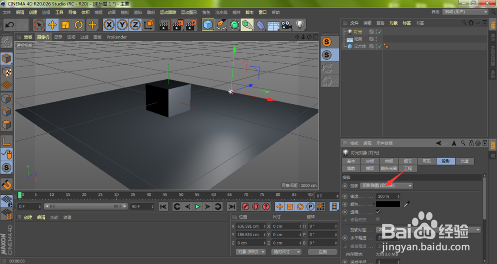Image resolution: width=497 pixels, height=264 pixels.
Task: Click the Light bulb object icon
Action: pos(300,24)
